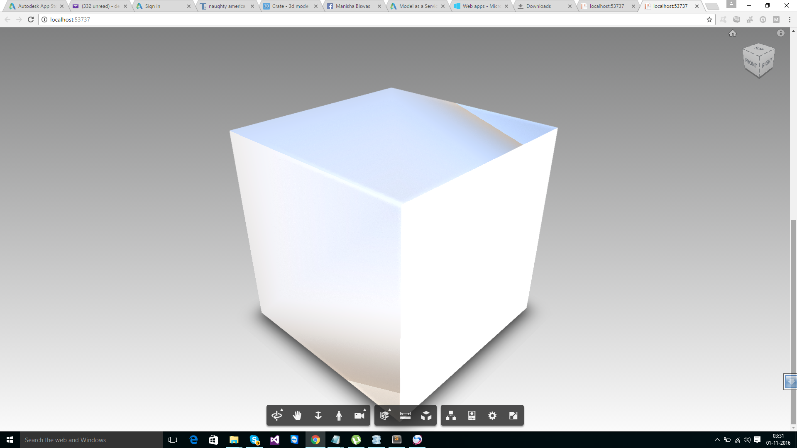Screen dimensions: 797x448
Task: Click the Home view icon
Action: click(733, 33)
